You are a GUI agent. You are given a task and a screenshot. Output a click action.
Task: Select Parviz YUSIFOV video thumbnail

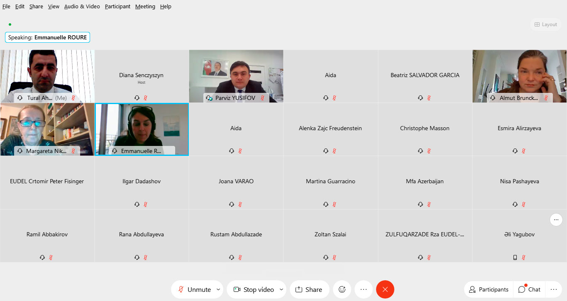tap(236, 76)
